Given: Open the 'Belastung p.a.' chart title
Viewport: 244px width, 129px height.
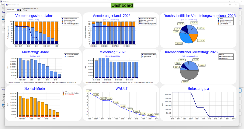Looking at the screenshot, I should coord(199,88).
